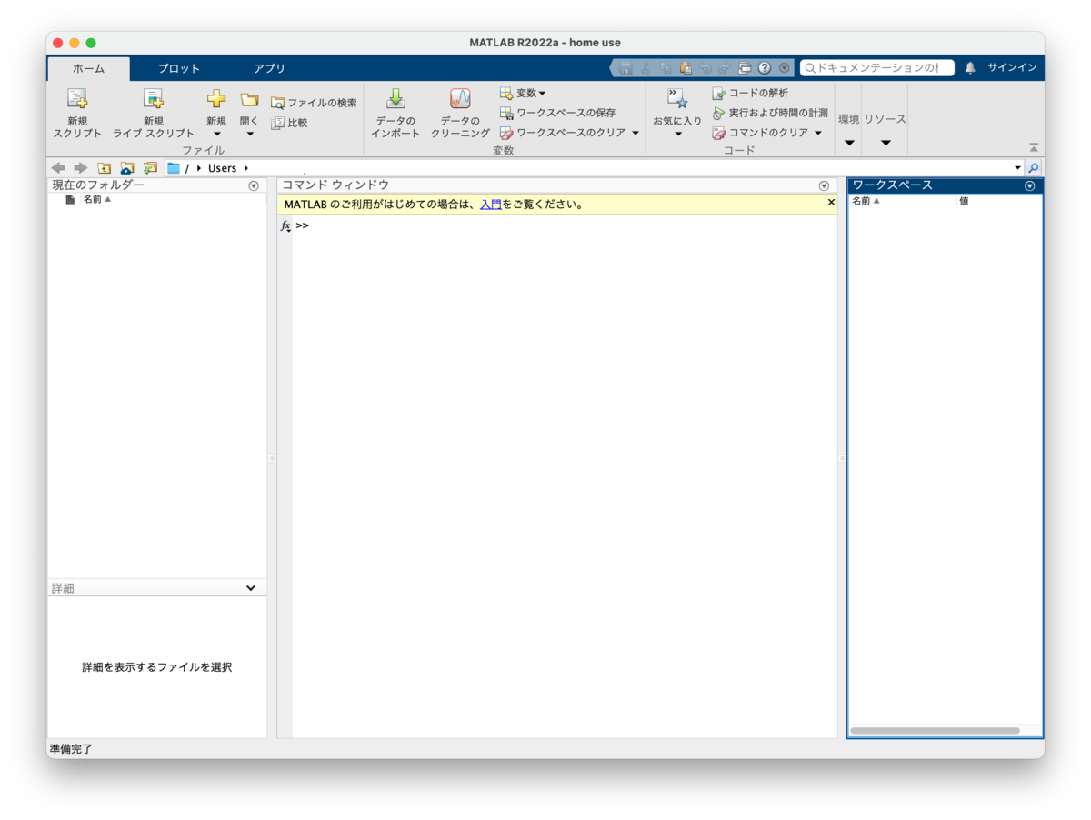The height and width of the screenshot is (820, 1091).
Task: Click the help question mark icon
Action: click(766, 67)
